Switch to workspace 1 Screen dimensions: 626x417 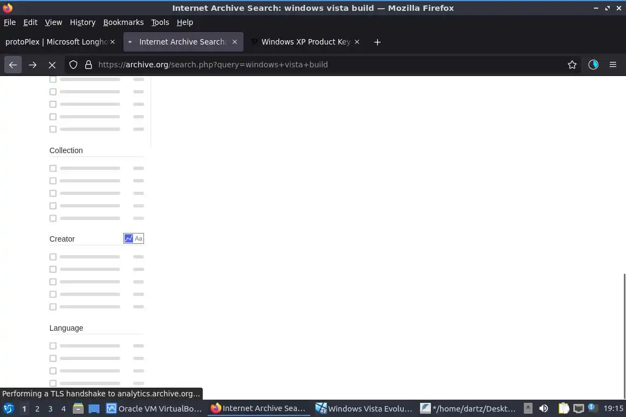tap(24, 409)
